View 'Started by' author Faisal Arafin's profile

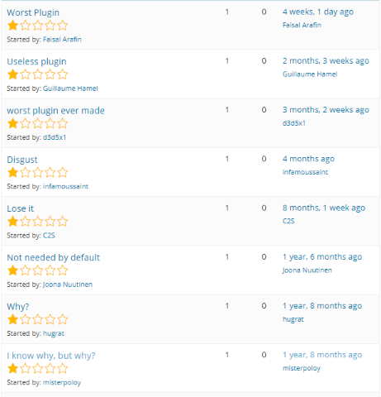62,40
